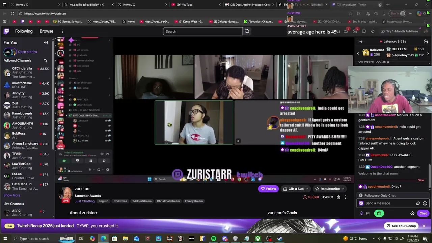Open the notifications inbox icon
The image size is (432, 243).
click(x=355, y=31)
